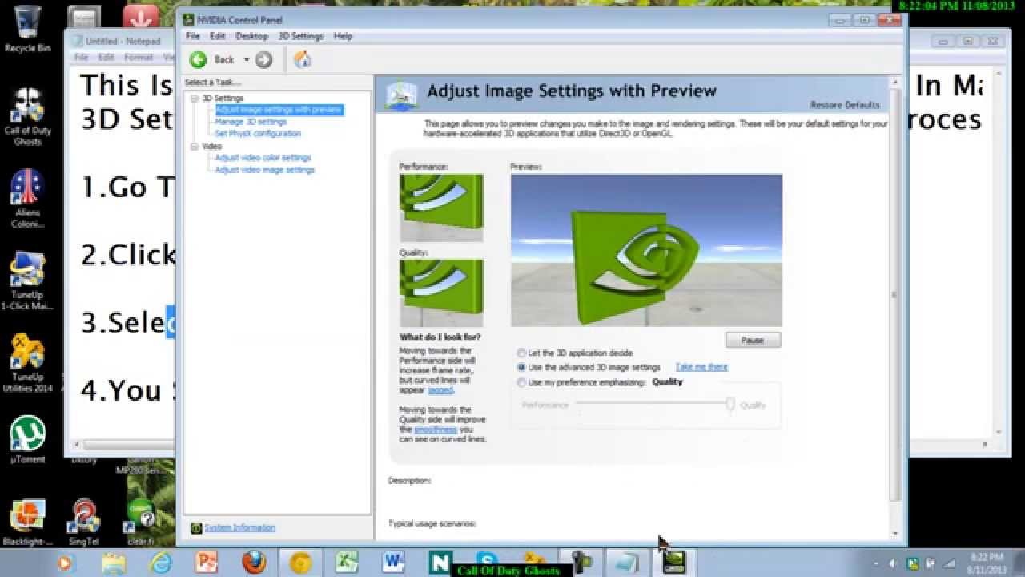Open Skype taskbar icon

[x=487, y=560]
